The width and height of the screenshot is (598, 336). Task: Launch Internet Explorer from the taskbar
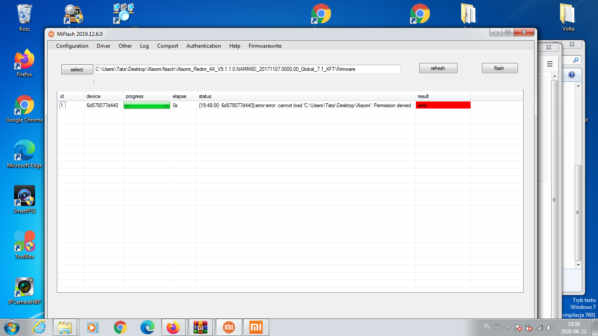pos(39,327)
